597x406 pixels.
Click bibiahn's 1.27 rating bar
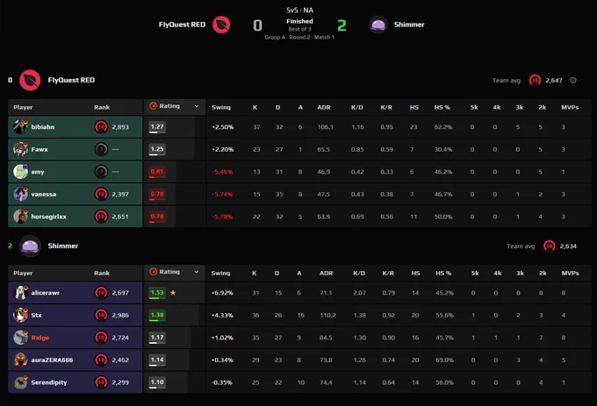tap(157, 127)
